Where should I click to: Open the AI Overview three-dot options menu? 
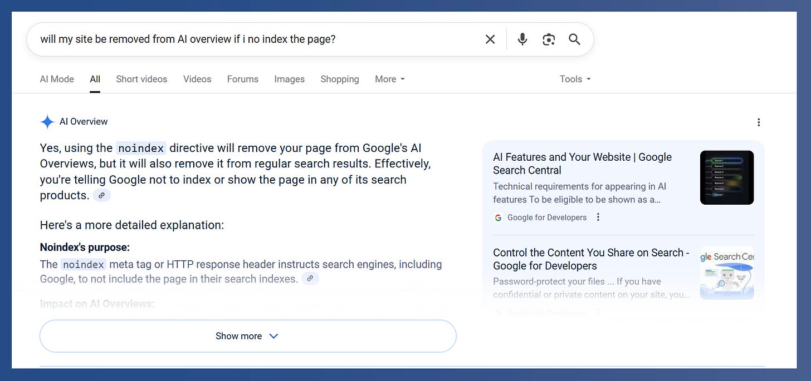click(758, 122)
